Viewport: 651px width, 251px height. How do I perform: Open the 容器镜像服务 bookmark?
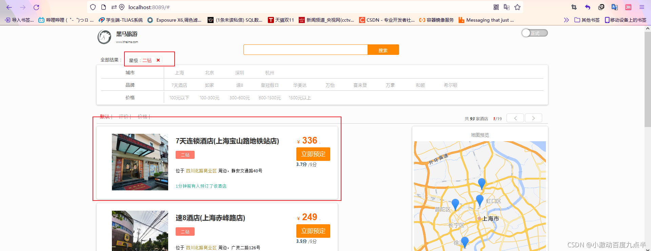pos(436,20)
